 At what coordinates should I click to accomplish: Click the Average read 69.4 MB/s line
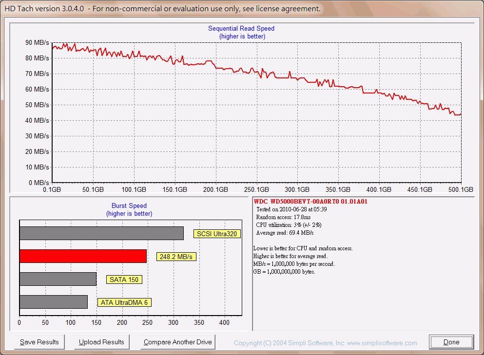285,233
